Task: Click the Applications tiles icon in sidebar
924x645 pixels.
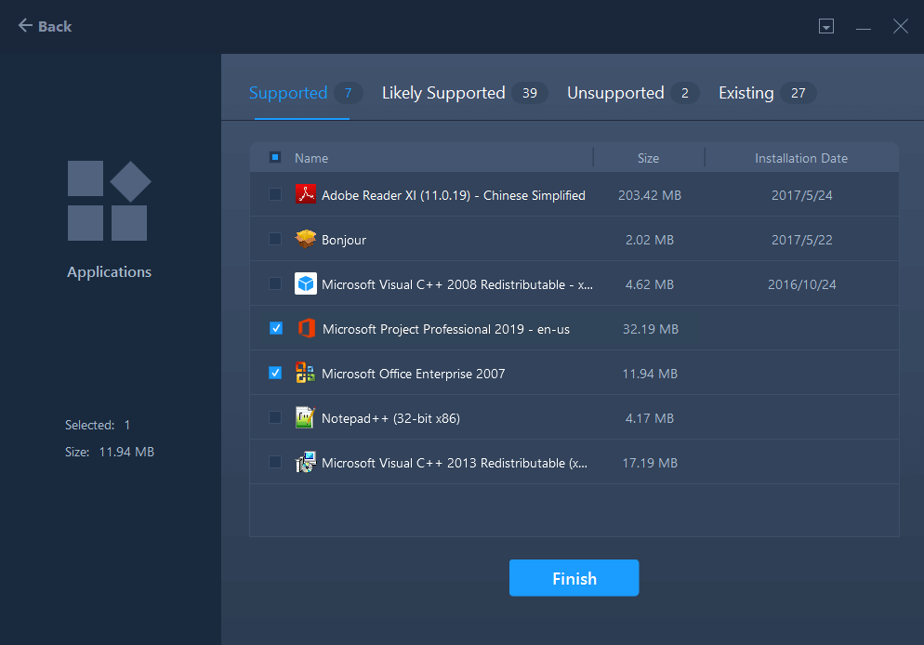Action: click(x=109, y=201)
